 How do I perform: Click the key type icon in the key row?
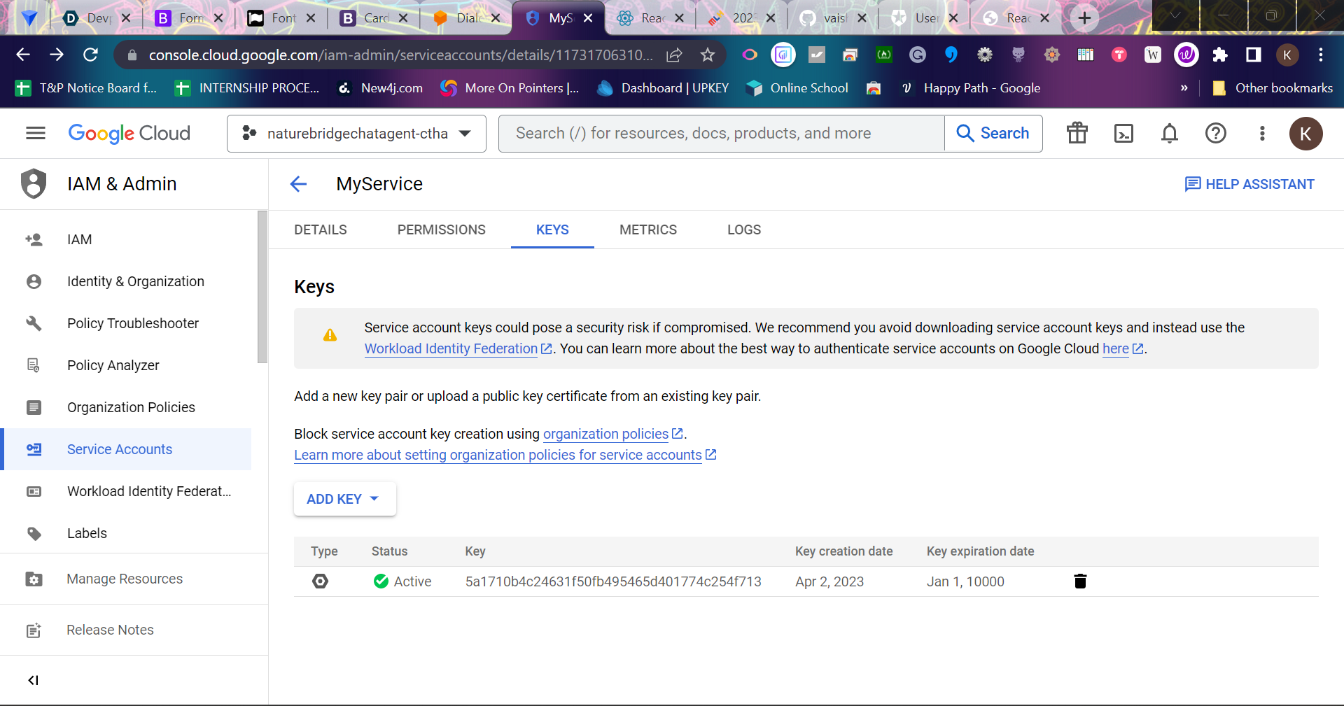(320, 581)
